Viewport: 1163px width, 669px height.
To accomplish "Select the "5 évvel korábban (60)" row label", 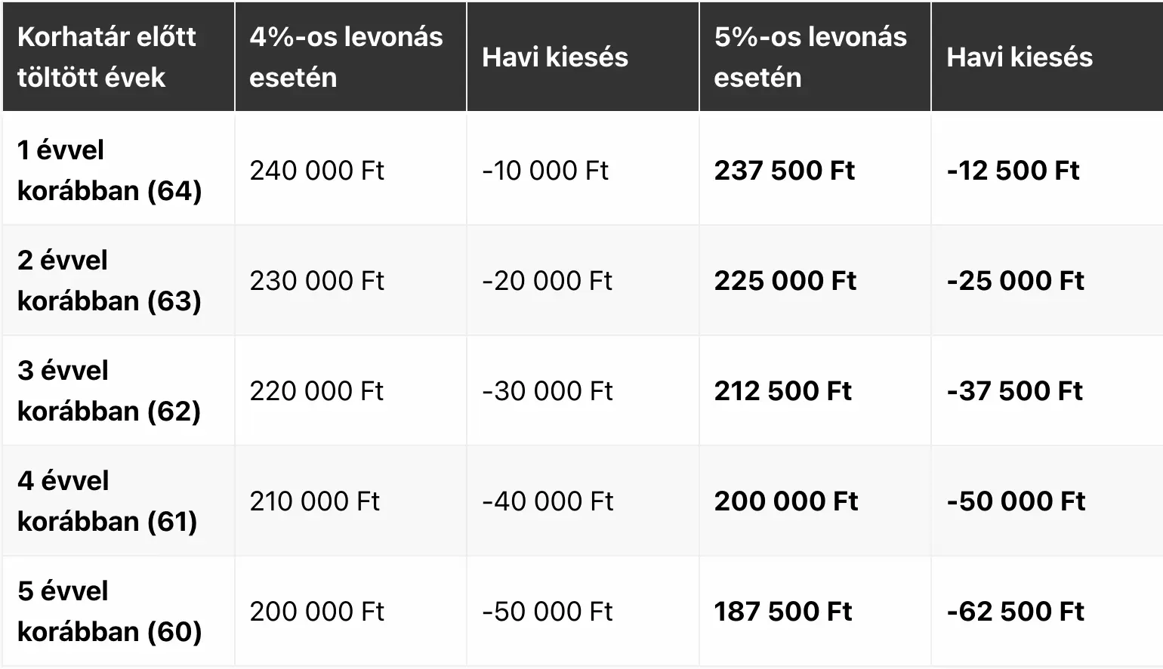I will [x=110, y=611].
